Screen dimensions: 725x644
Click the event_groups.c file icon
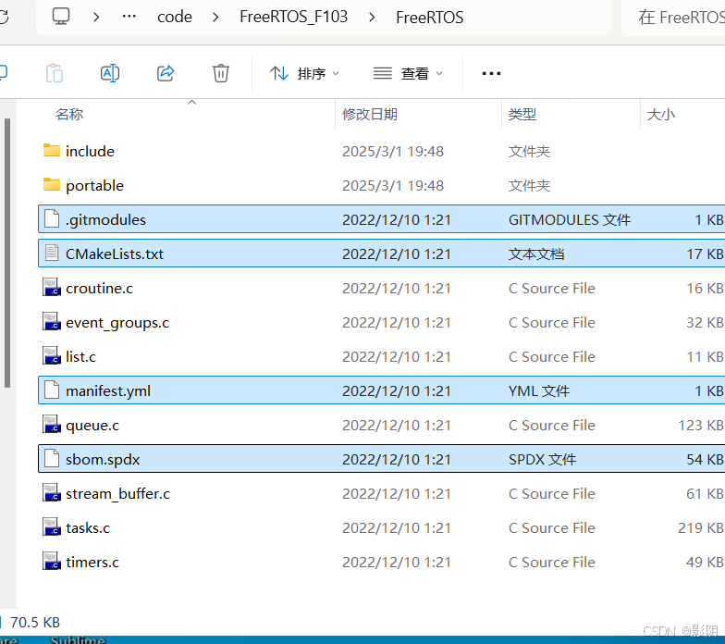tap(52, 322)
